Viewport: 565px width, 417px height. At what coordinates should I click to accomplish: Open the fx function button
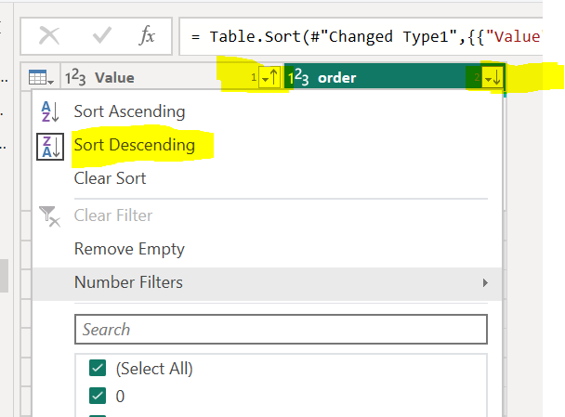(147, 36)
